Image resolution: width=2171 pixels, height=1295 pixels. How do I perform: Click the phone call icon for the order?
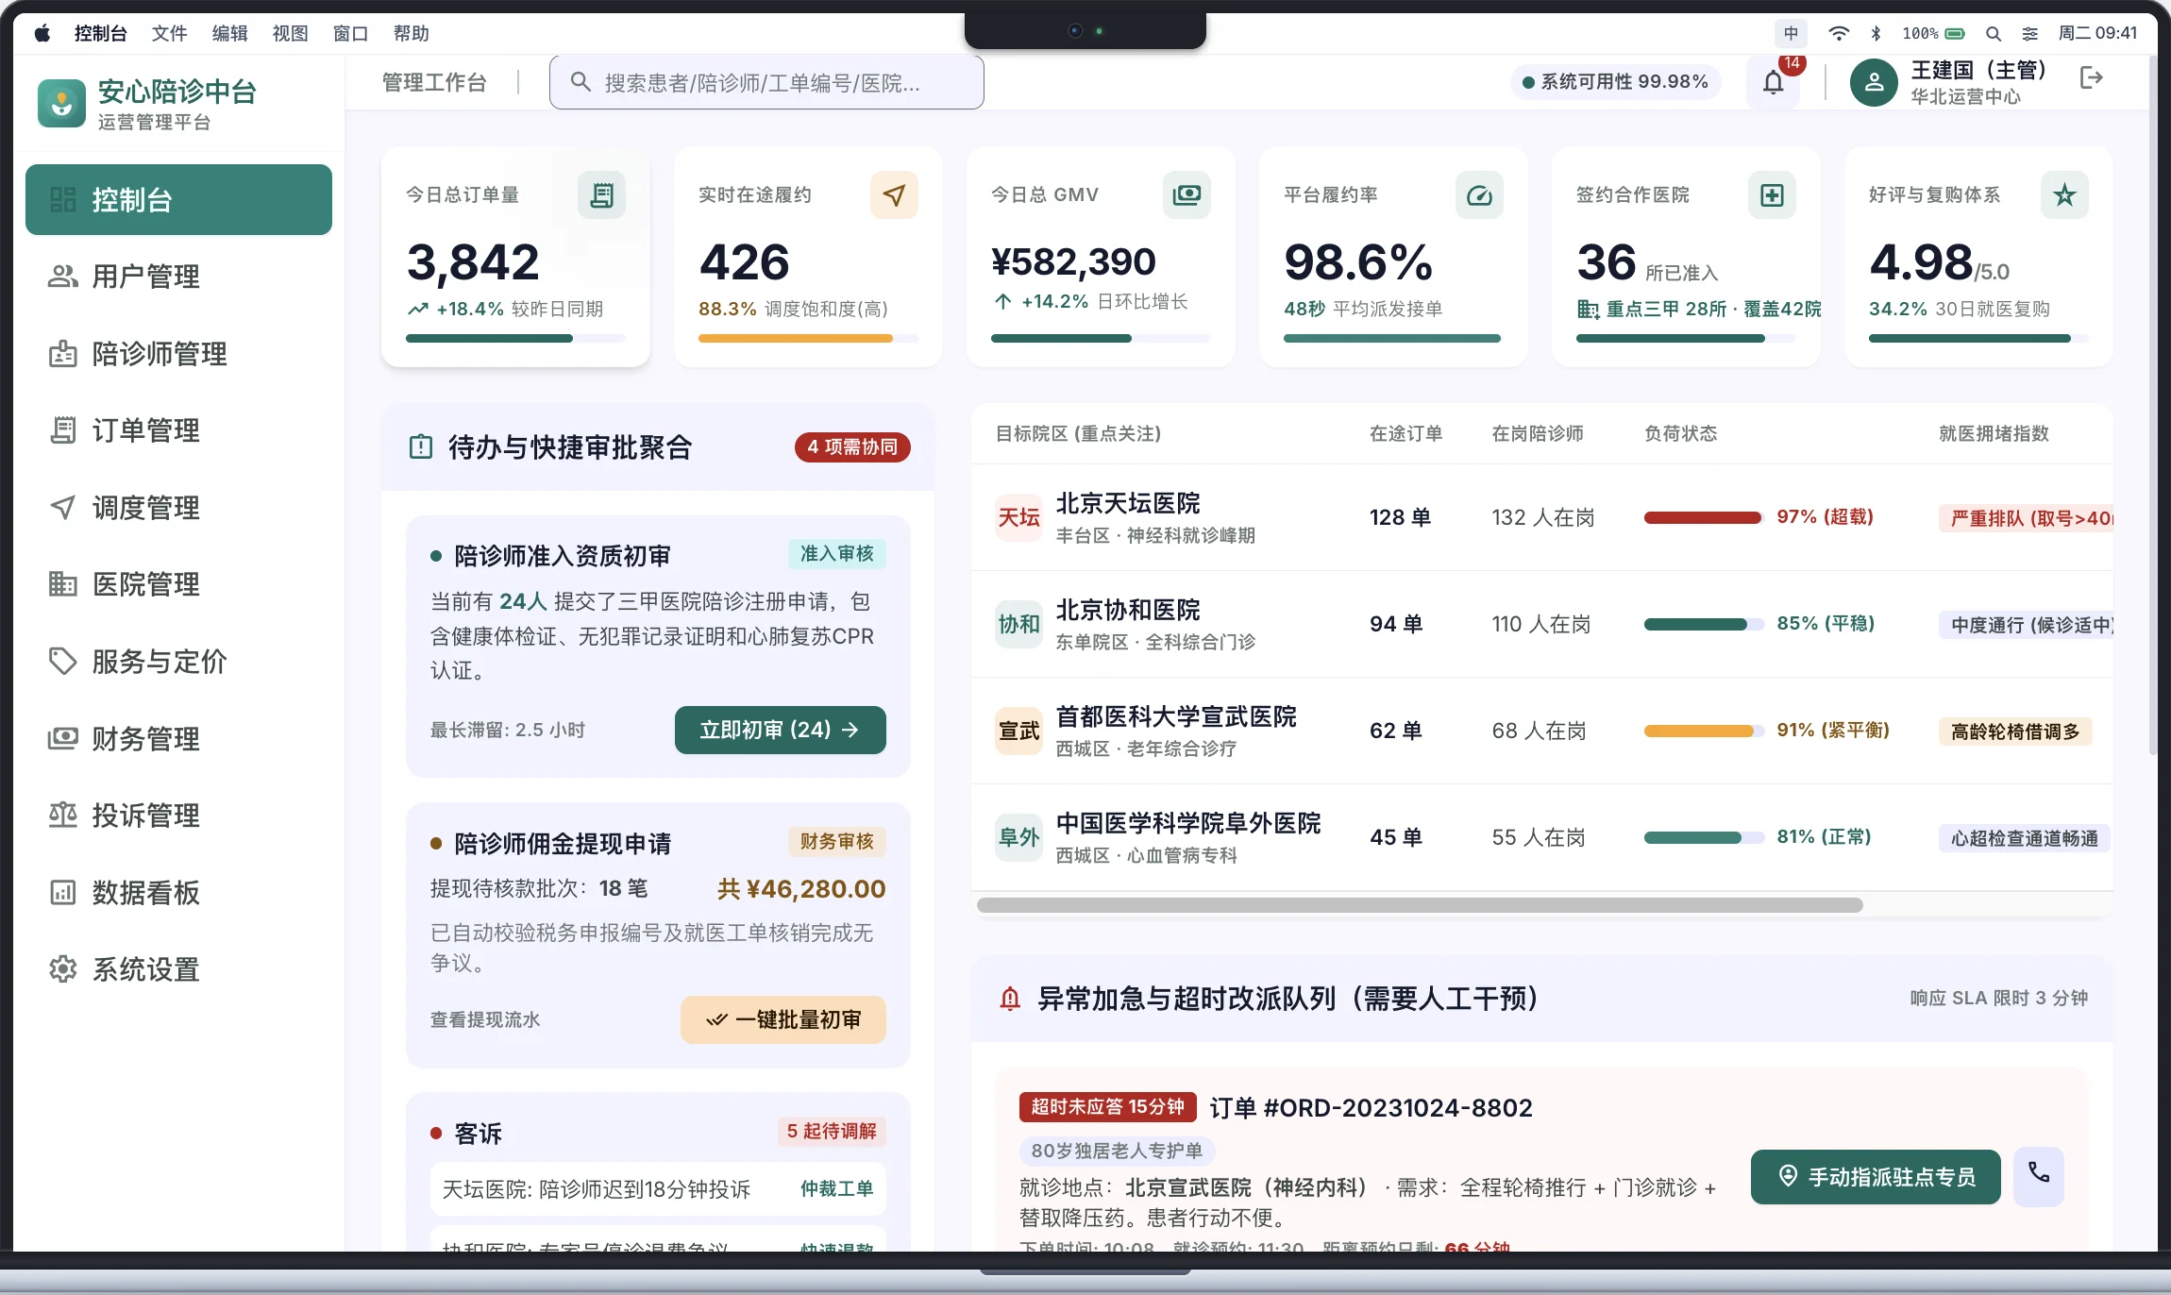(2039, 1176)
